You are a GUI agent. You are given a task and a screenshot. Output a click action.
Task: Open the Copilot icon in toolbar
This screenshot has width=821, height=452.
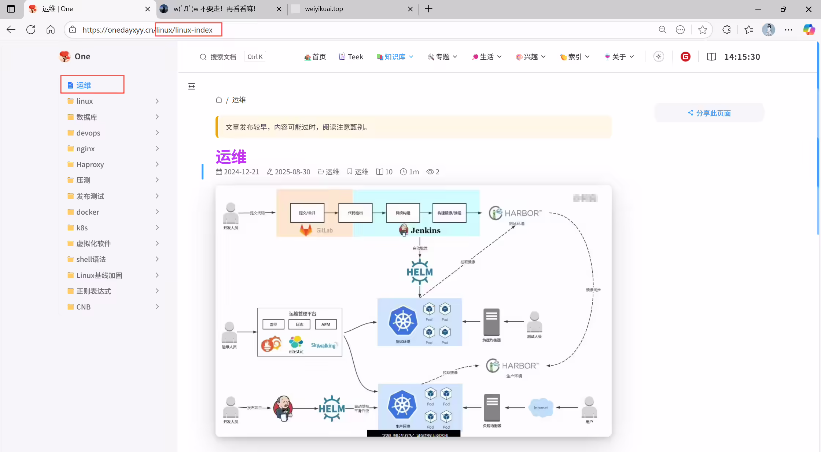[809, 30]
